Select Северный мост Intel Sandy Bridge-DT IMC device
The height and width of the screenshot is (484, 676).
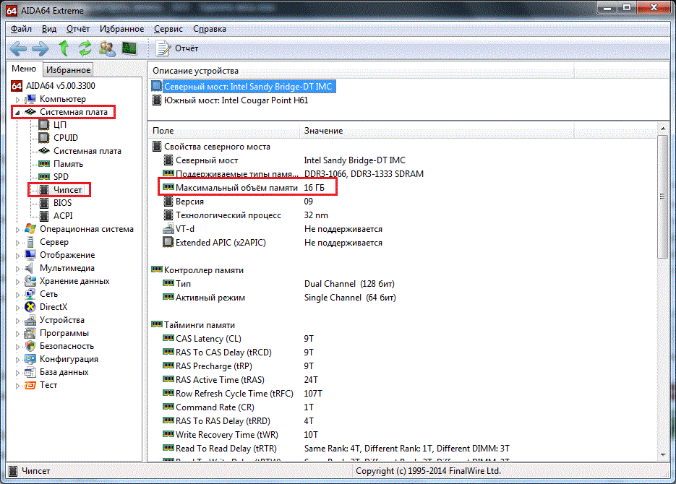243,87
